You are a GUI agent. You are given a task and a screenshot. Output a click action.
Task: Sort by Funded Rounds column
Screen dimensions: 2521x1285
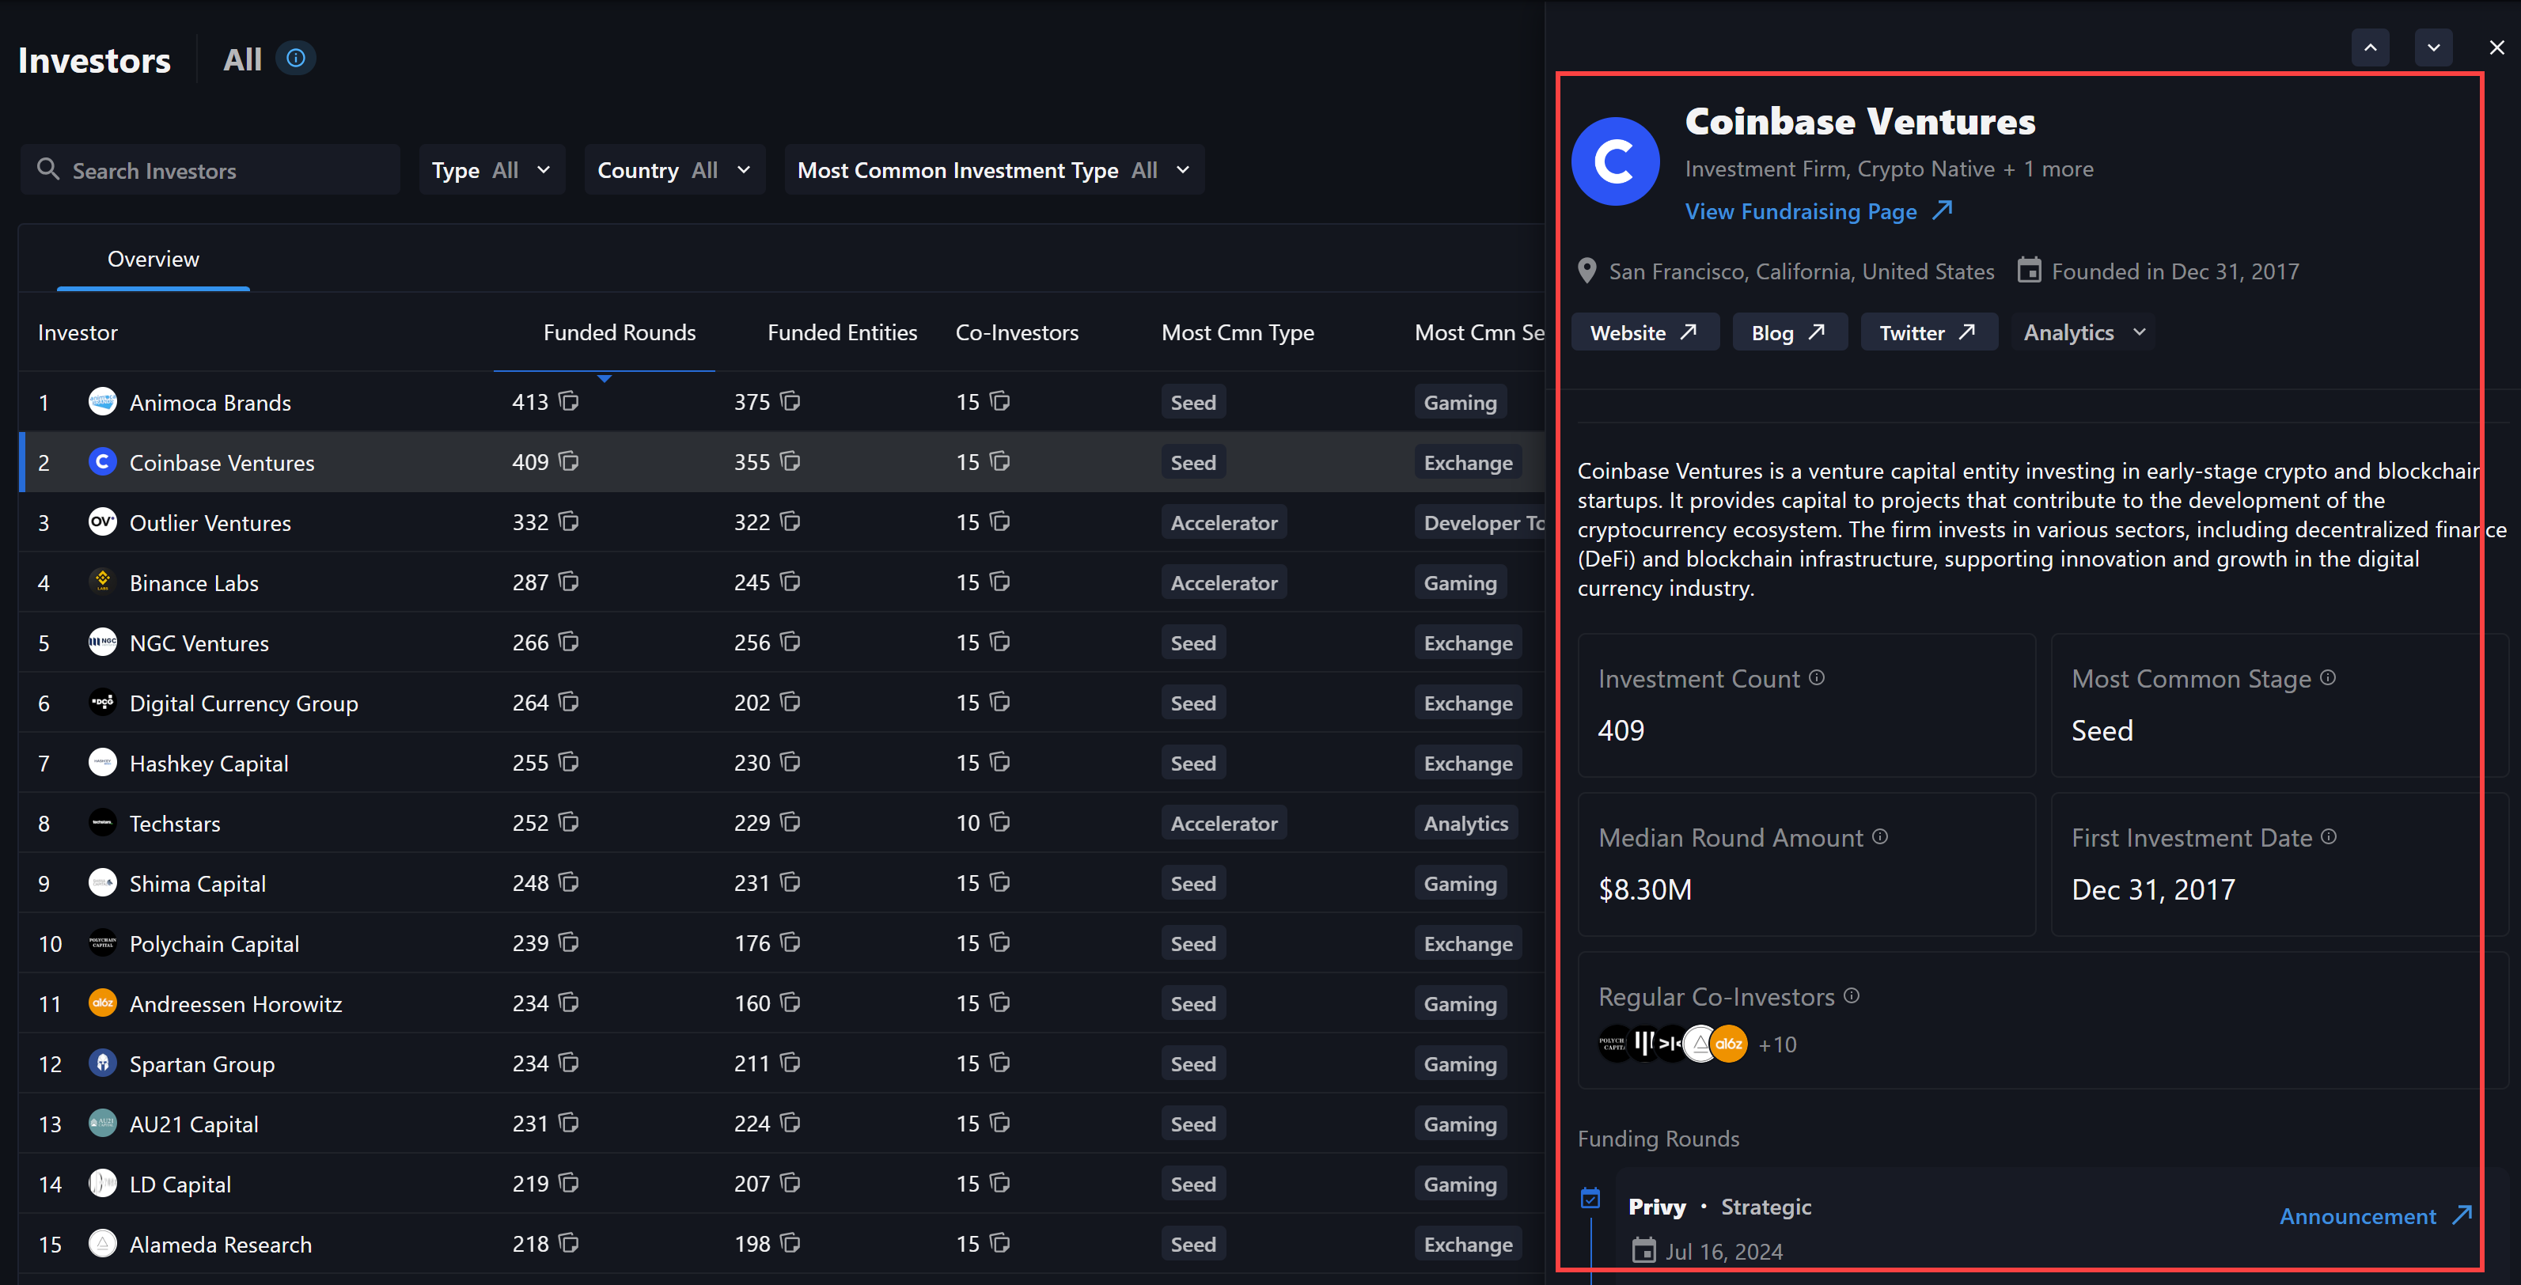pyautogui.click(x=620, y=333)
